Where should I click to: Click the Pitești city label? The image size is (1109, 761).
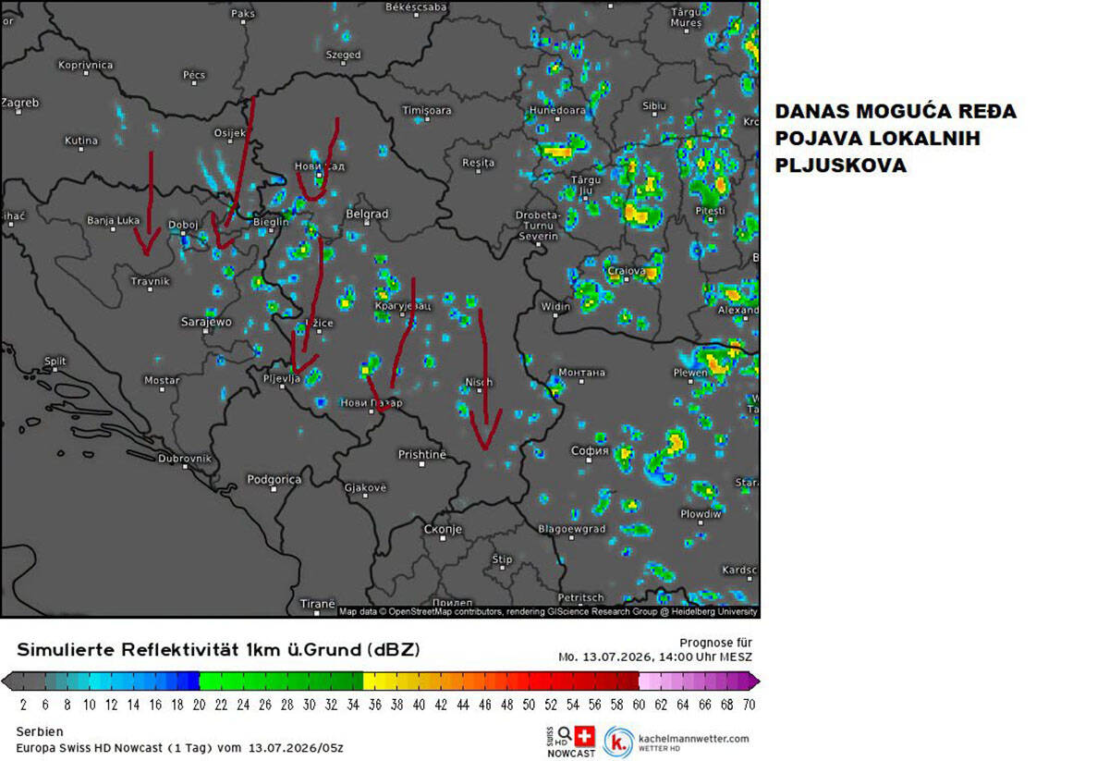(711, 211)
